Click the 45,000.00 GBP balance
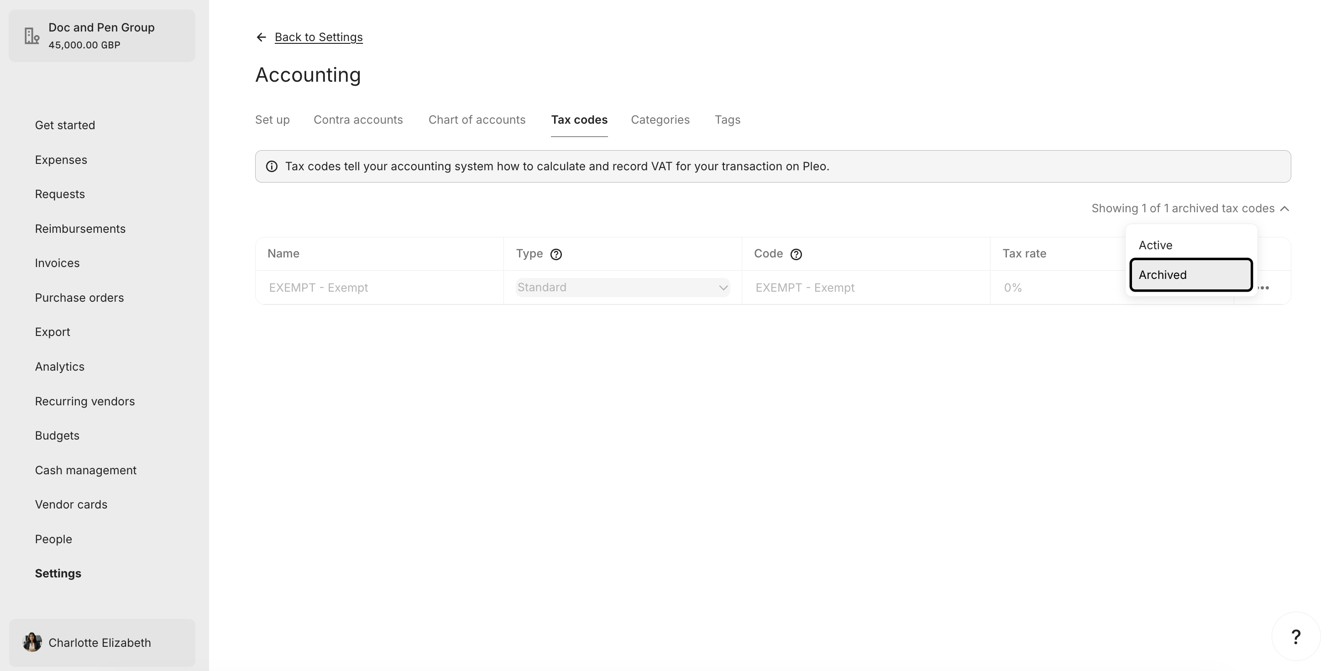This screenshot has width=1331, height=671. [84, 45]
